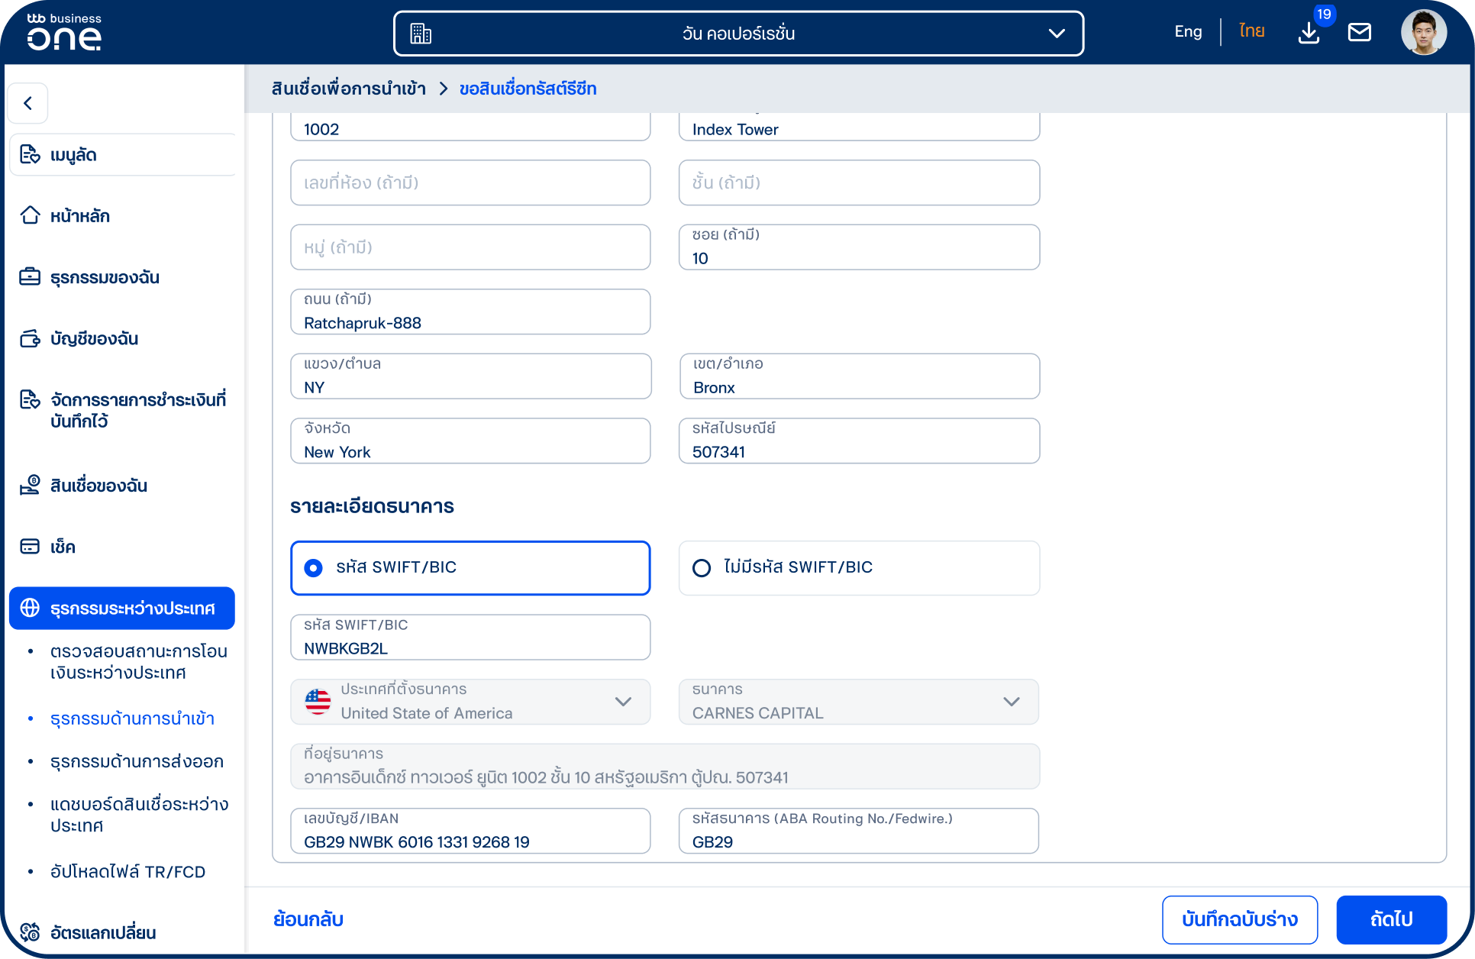Click the SWIFT/BIC code field NWBKGB2L
Viewport: 1475px width, 959px height.
pyautogui.click(x=470, y=638)
